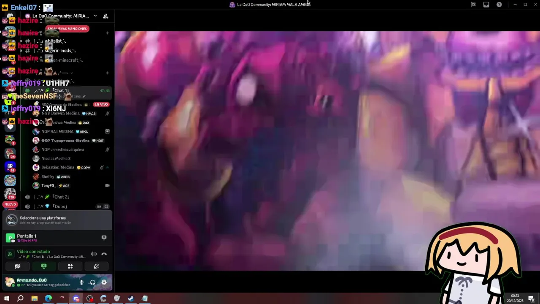Open Discord inbox icon in title bar

486,5
